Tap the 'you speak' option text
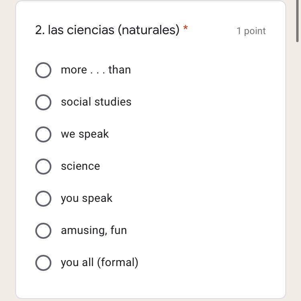The image size is (301, 301). pyautogui.click(x=86, y=198)
